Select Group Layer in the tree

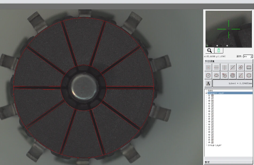coord(215,145)
